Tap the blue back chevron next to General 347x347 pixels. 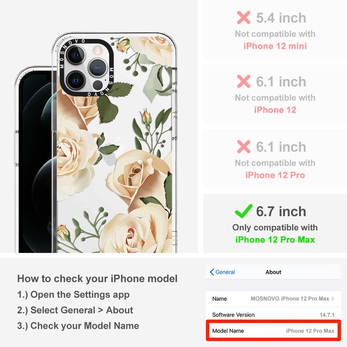pyautogui.click(x=212, y=272)
